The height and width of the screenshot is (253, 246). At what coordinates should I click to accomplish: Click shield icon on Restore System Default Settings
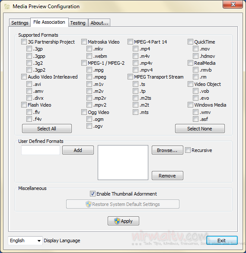click(88, 204)
